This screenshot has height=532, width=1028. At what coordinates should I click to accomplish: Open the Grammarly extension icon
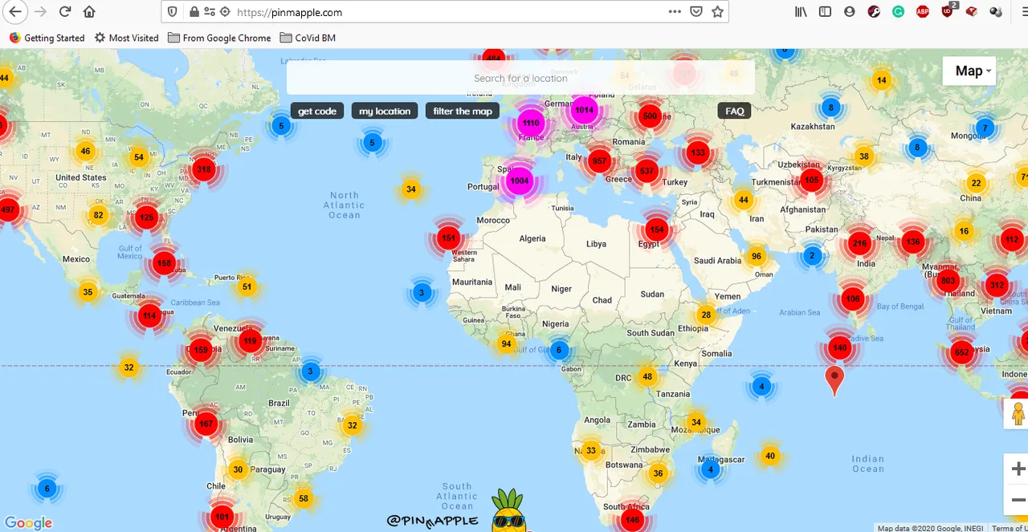click(x=899, y=12)
